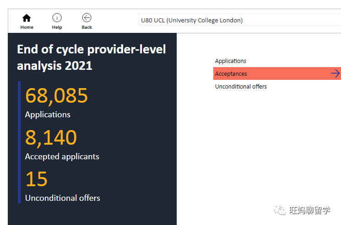341x225 pixels.
Task: Click the WeChat watermark logo icon
Action: (279, 210)
